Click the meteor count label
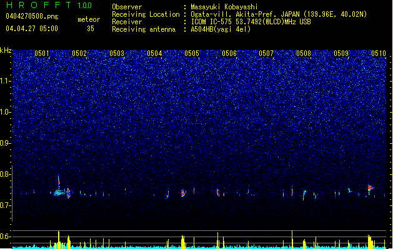 point(89,19)
